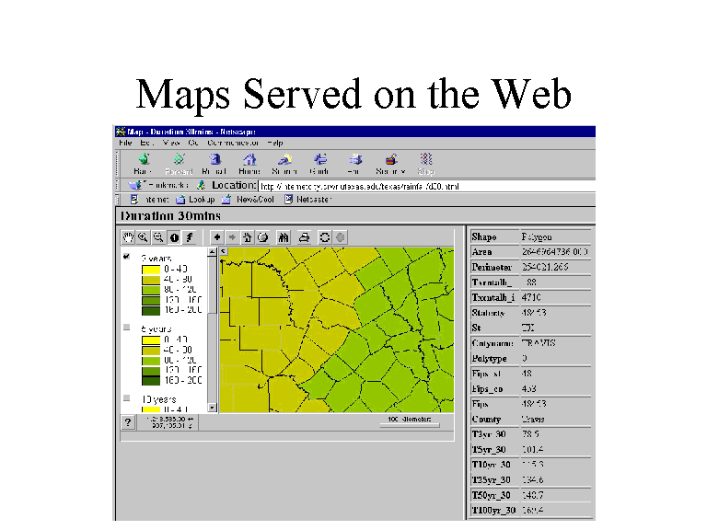This screenshot has height=530, width=707.
Task: Open the File menu
Action: [x=124, y=143]
